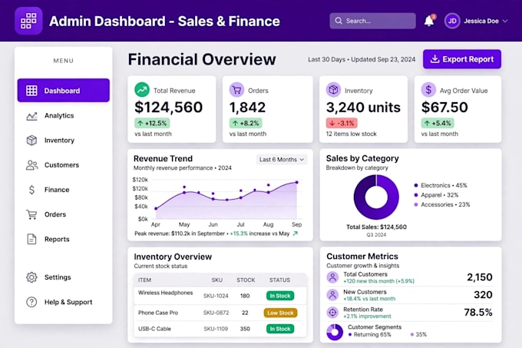Select Dashboard in the menu
The width and height of the screenshot is (522, 348).
point(63,90)
